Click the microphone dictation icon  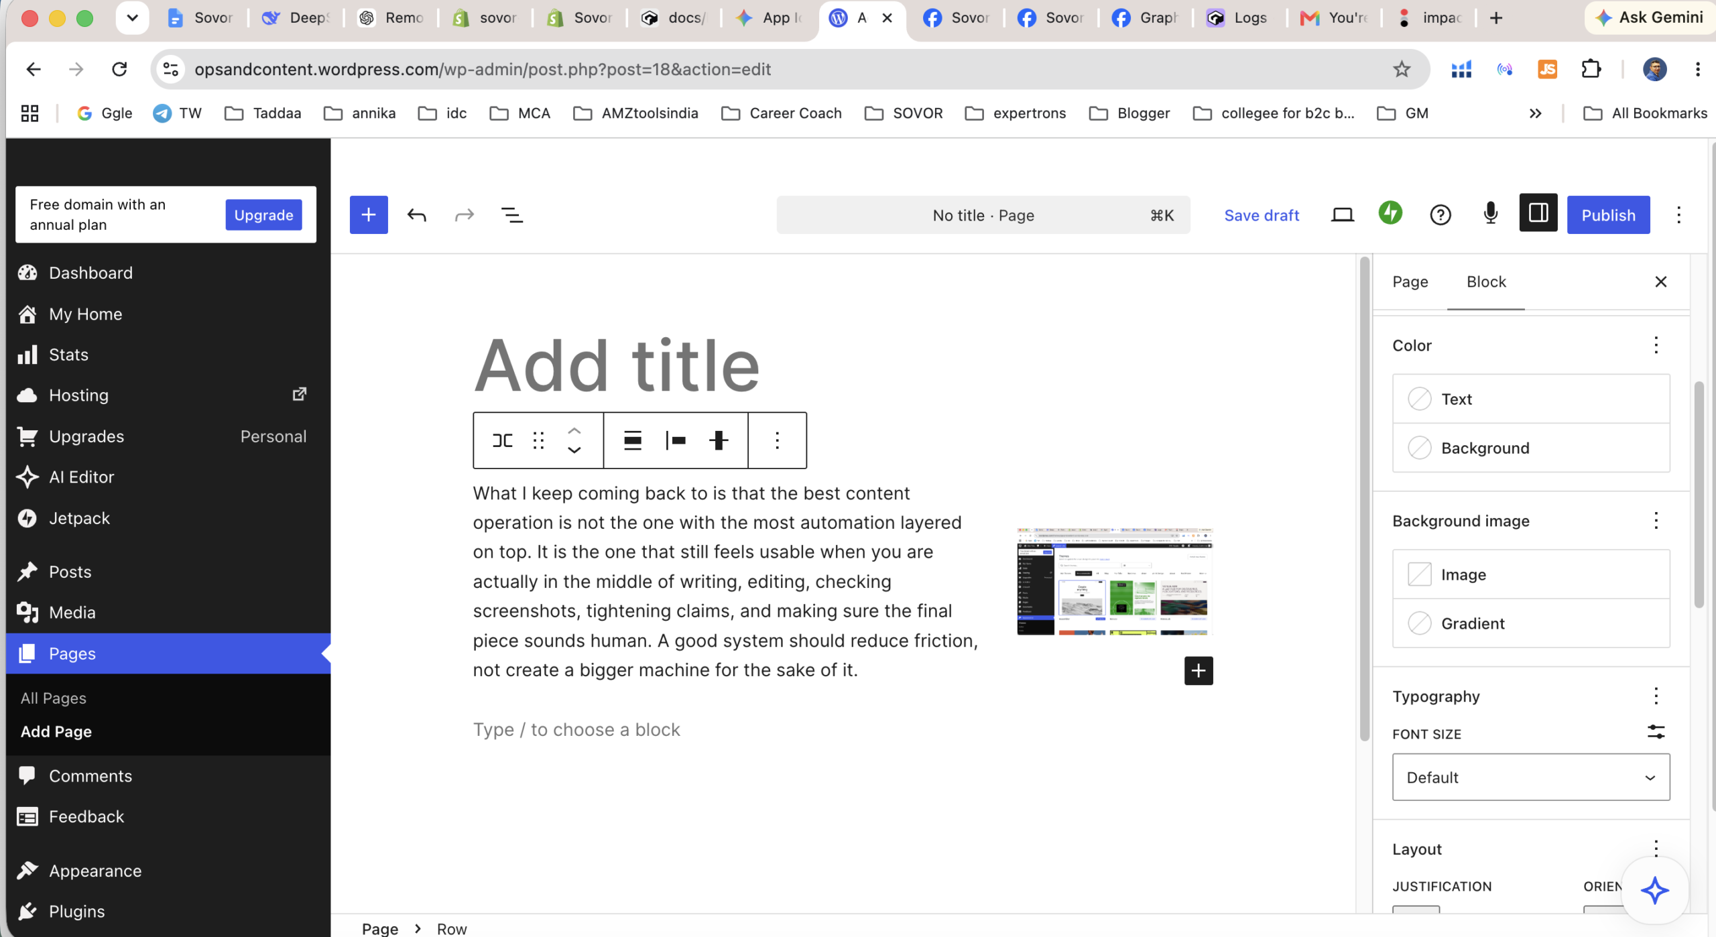[x=1490, y=214]
